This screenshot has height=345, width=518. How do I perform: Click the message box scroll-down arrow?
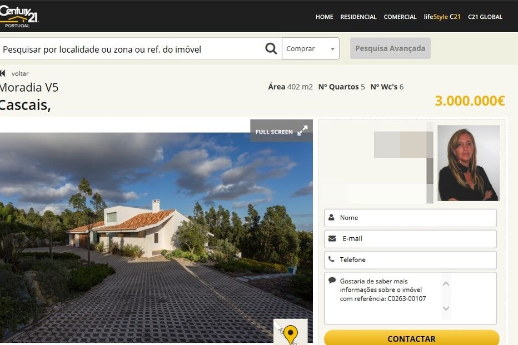click(x=446, y=308)
